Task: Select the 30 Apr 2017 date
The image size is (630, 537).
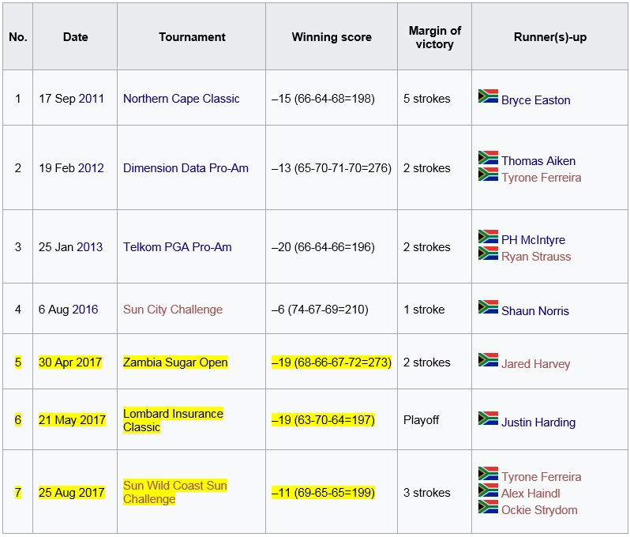Action: tap(70, 362)
